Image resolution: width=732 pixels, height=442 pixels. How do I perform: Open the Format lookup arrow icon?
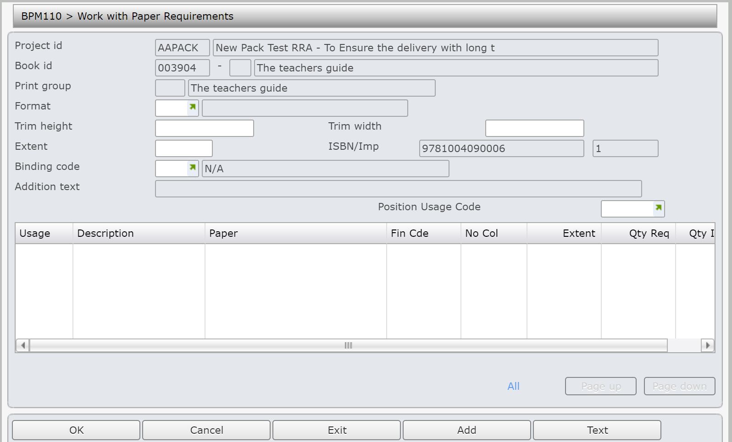click(193, 107)
